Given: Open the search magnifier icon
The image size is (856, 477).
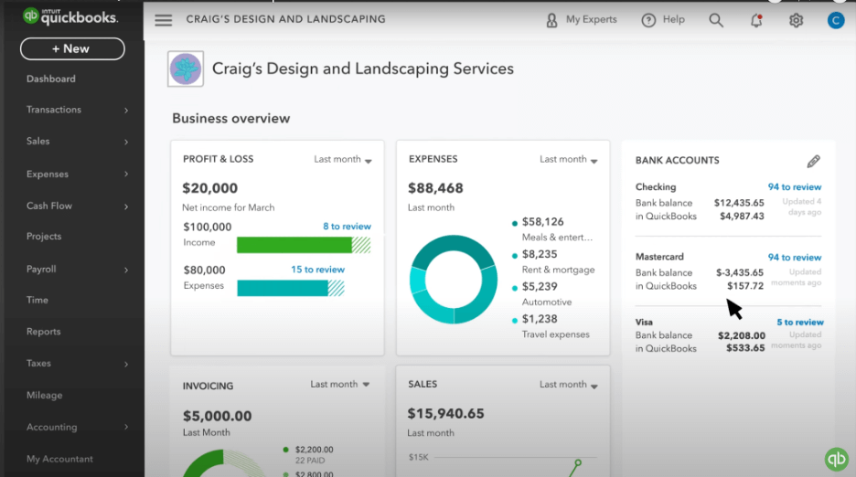Looking at the screenshot, I should click(716, 20).
